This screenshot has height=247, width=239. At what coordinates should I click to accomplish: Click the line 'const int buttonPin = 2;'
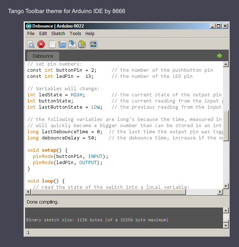pyautogui.click(x=62, y=70)
